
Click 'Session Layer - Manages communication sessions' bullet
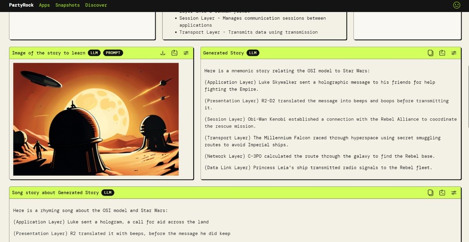point(253,21)
